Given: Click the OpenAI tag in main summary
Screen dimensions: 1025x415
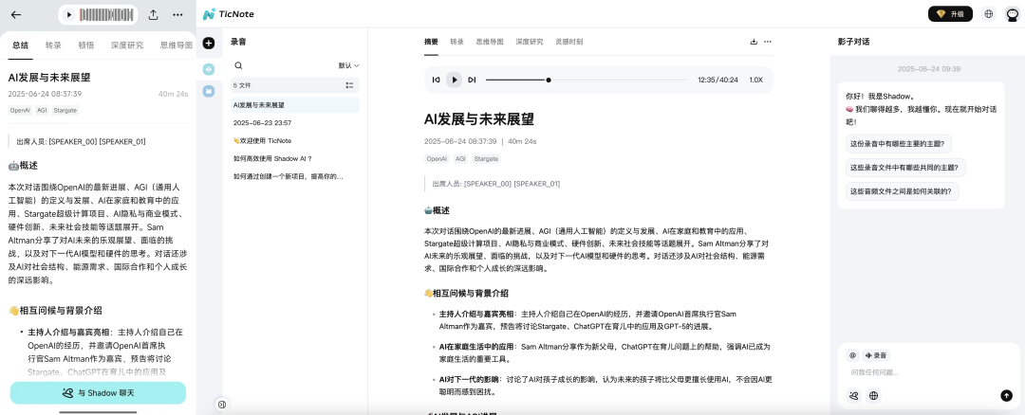Looking at the screenshot, I should click(x=437, y=158).
